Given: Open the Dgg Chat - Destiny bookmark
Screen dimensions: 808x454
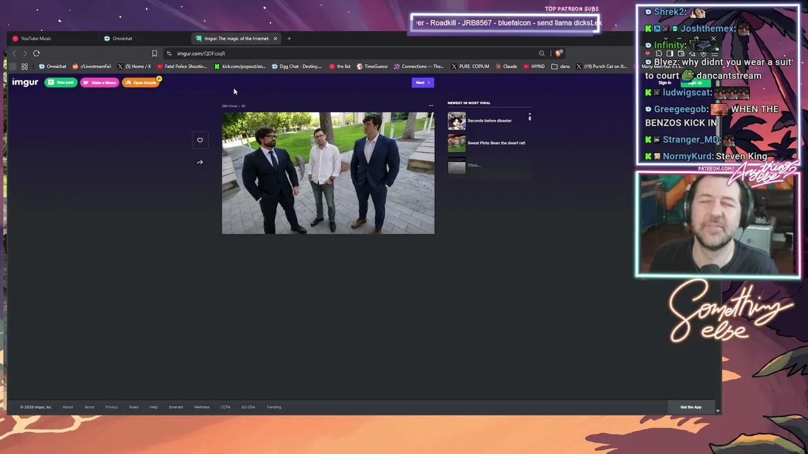Looking at the screenshot, I should (x=297, y=66).
